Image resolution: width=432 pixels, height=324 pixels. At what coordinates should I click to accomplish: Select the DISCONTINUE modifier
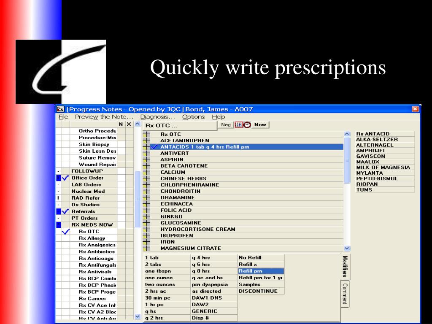(x=261, y=291)
